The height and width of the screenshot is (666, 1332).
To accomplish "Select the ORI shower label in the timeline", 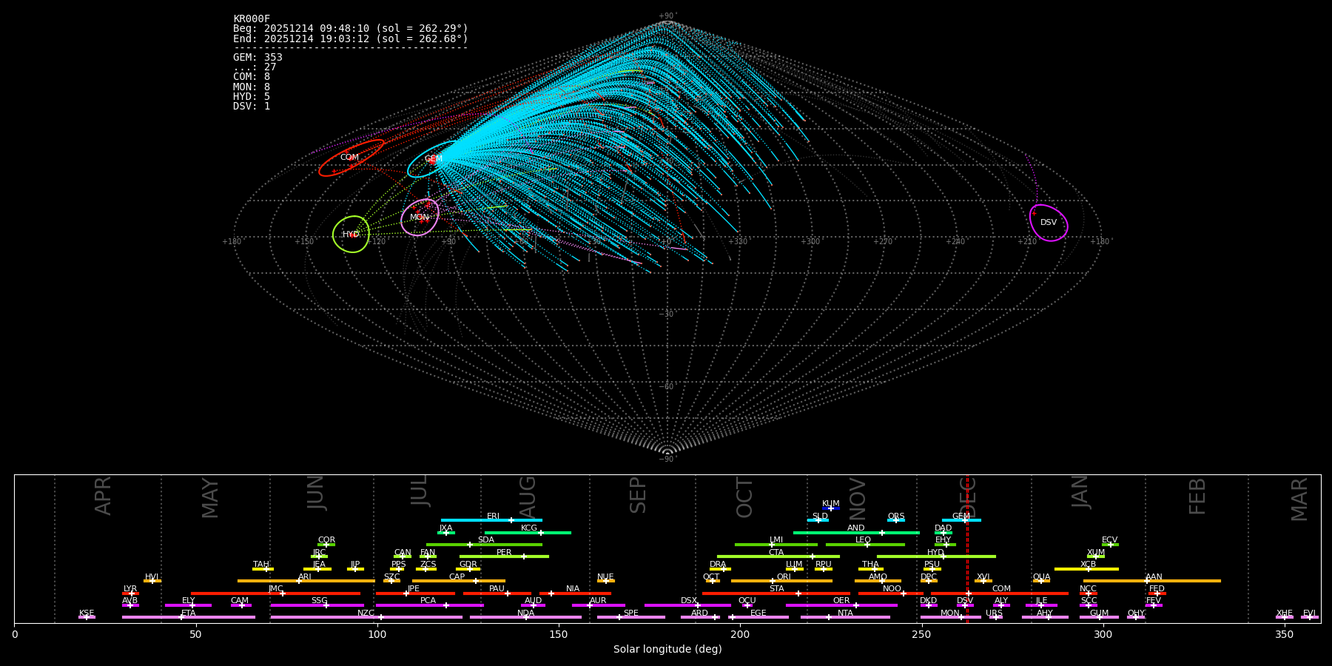I will (784, 577).
